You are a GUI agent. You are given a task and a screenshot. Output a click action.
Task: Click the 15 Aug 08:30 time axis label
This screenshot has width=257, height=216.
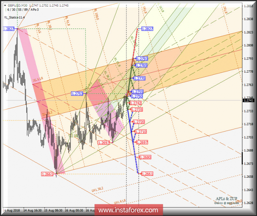point(53,210)
